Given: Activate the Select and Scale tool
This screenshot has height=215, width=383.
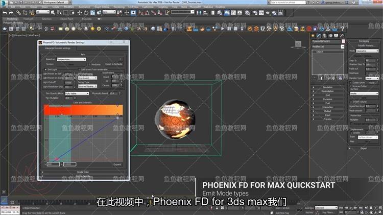Looking at the screenshot, I should click(x=92, y=13).
